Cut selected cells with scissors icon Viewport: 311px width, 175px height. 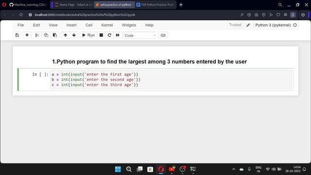pyautogui.click(x=37, y=35)
